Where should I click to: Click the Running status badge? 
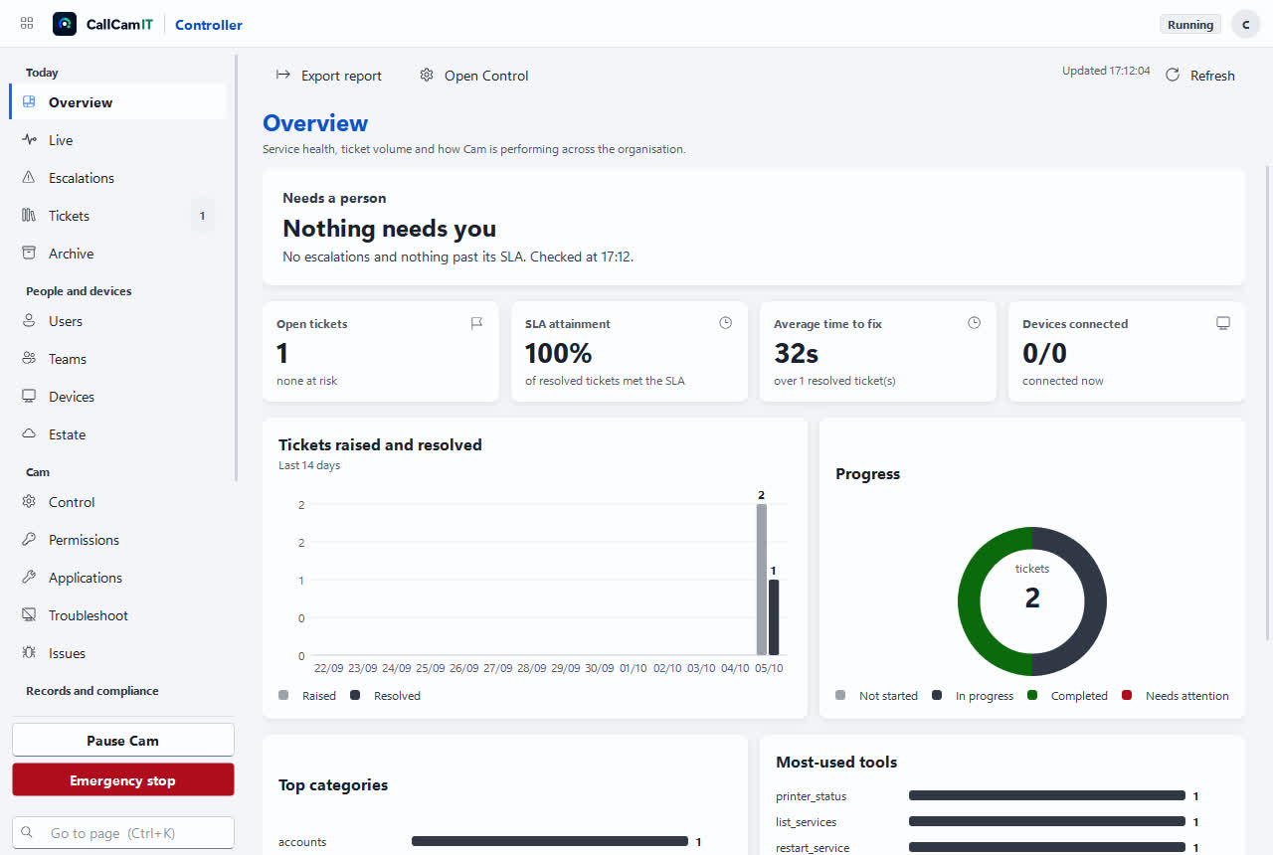click(1190, 25)
